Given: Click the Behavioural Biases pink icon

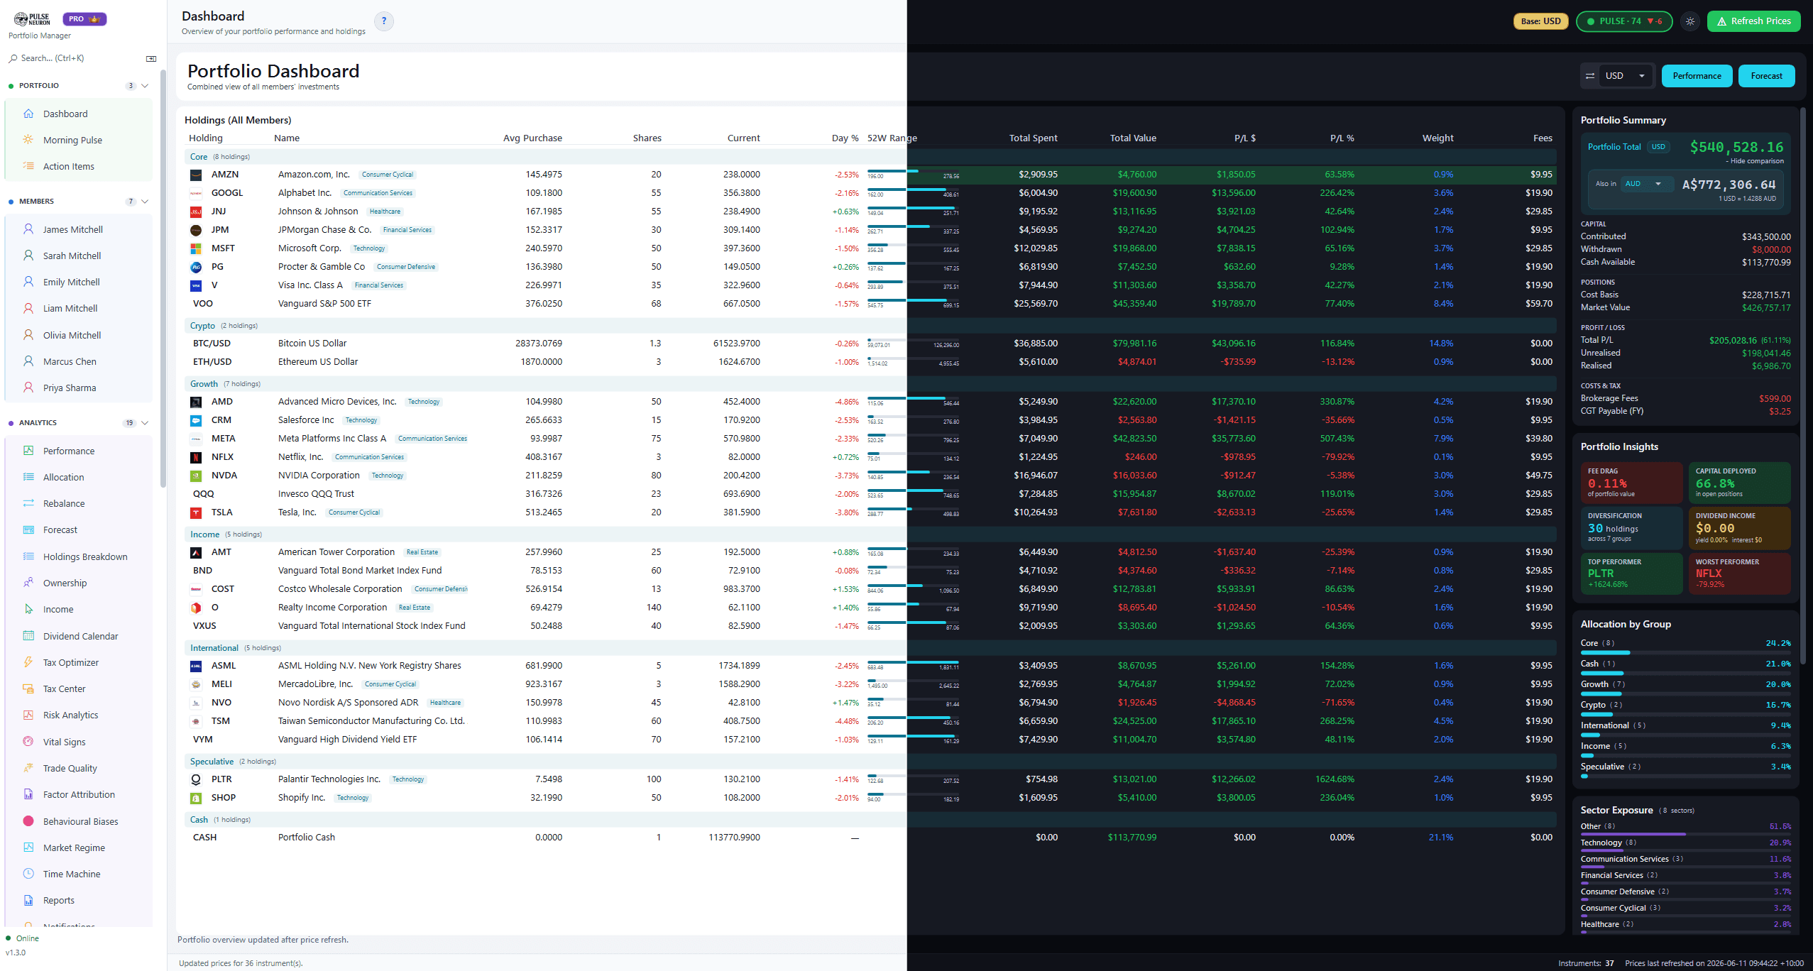Looking at the screenshot, I should point(28,821).
